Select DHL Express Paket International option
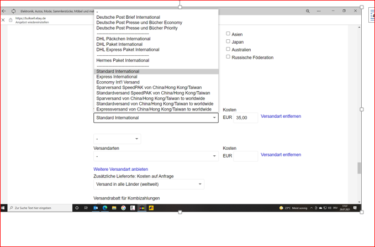The height and width of the screenshot is (247, 375). click(x=128, y=50)
